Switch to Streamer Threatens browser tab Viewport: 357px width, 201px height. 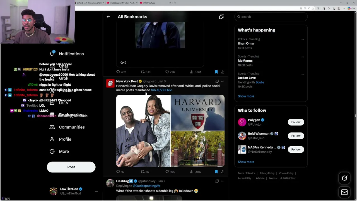coord(122,3)
